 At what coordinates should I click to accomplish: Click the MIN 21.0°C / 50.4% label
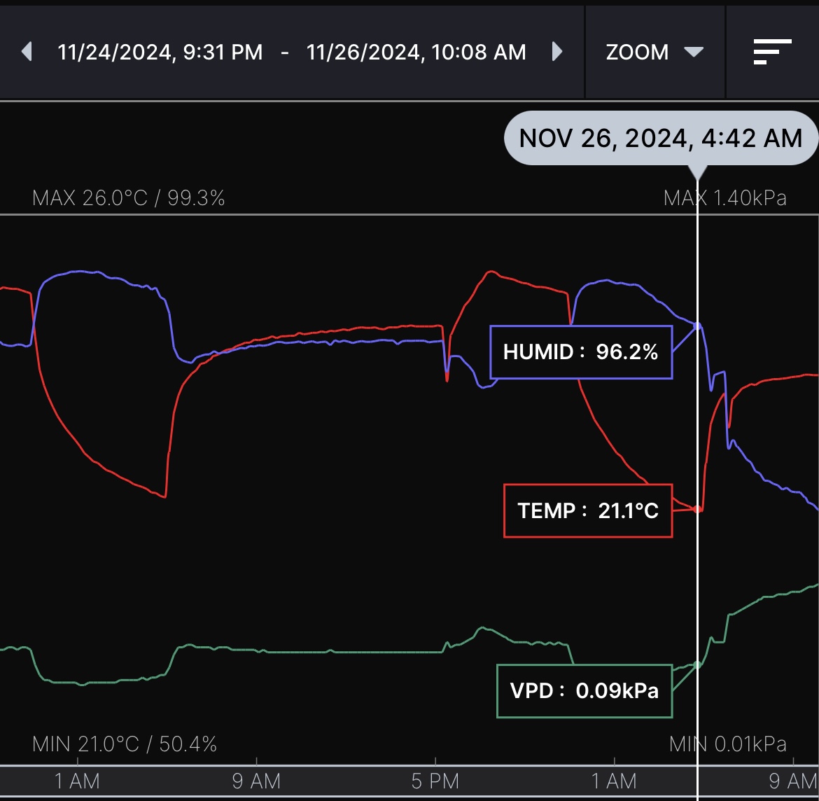[125, 744]
